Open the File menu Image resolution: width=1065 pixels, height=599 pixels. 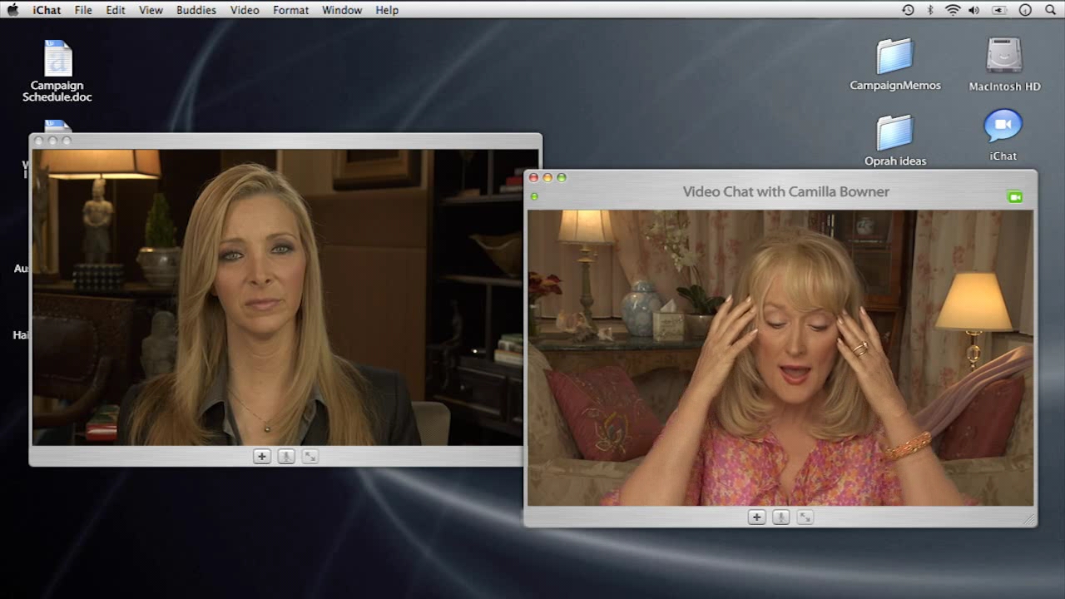(x=83, y=10)
